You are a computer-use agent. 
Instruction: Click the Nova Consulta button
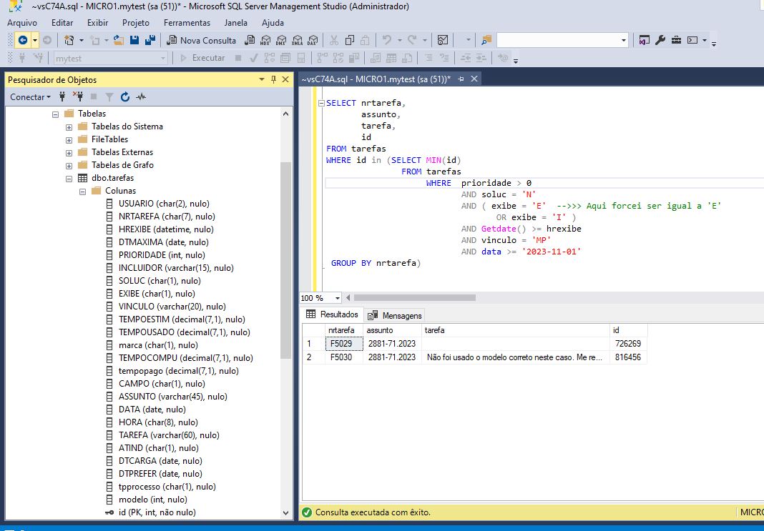pos(201,40)
